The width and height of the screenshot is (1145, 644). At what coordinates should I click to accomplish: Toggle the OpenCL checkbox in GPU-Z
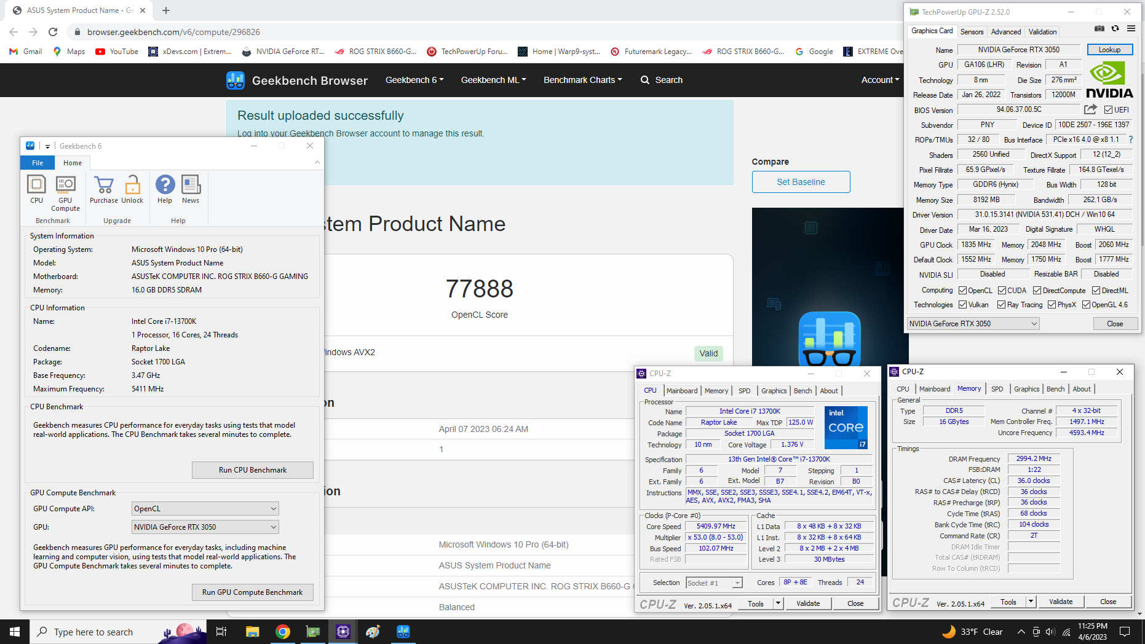(x=962, y=291)
